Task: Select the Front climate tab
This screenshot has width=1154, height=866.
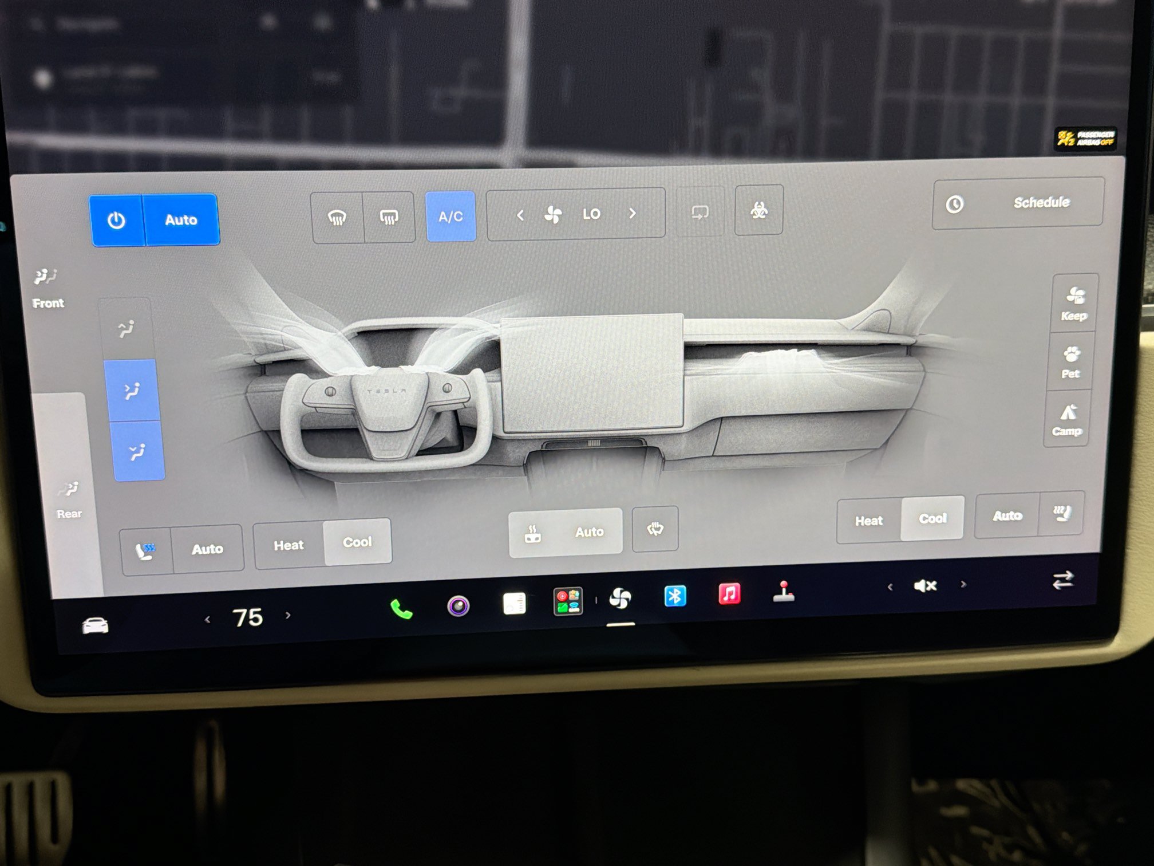Action: click(47, 288)
